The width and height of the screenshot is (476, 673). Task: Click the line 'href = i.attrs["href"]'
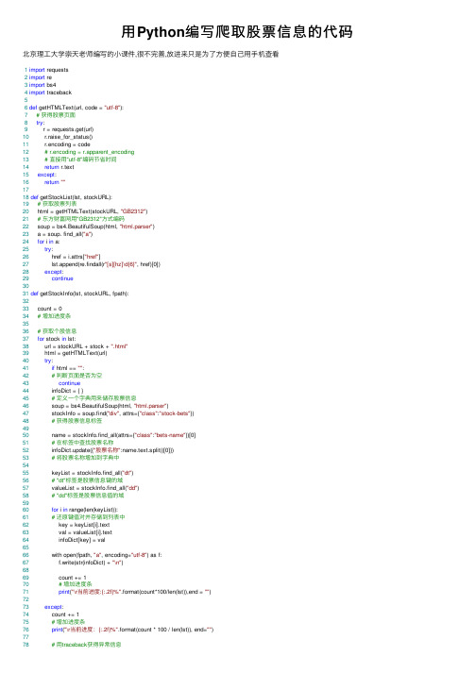(76, 257)
